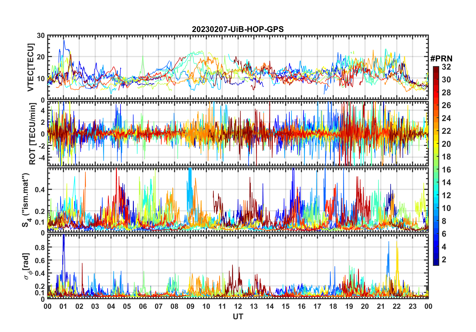Click the #PRN colorbar label

441,59
